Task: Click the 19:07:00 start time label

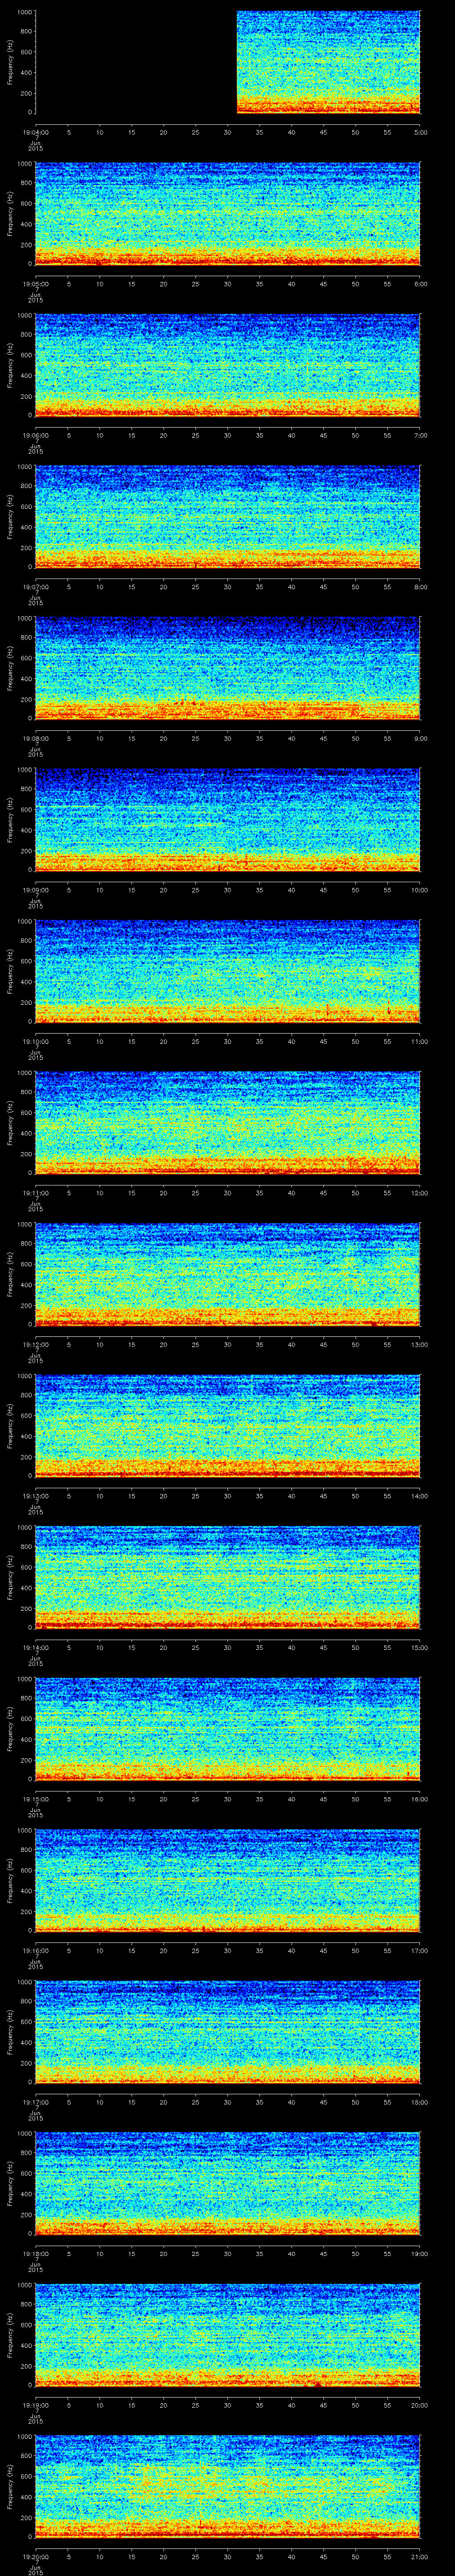Action: (36, 587)
